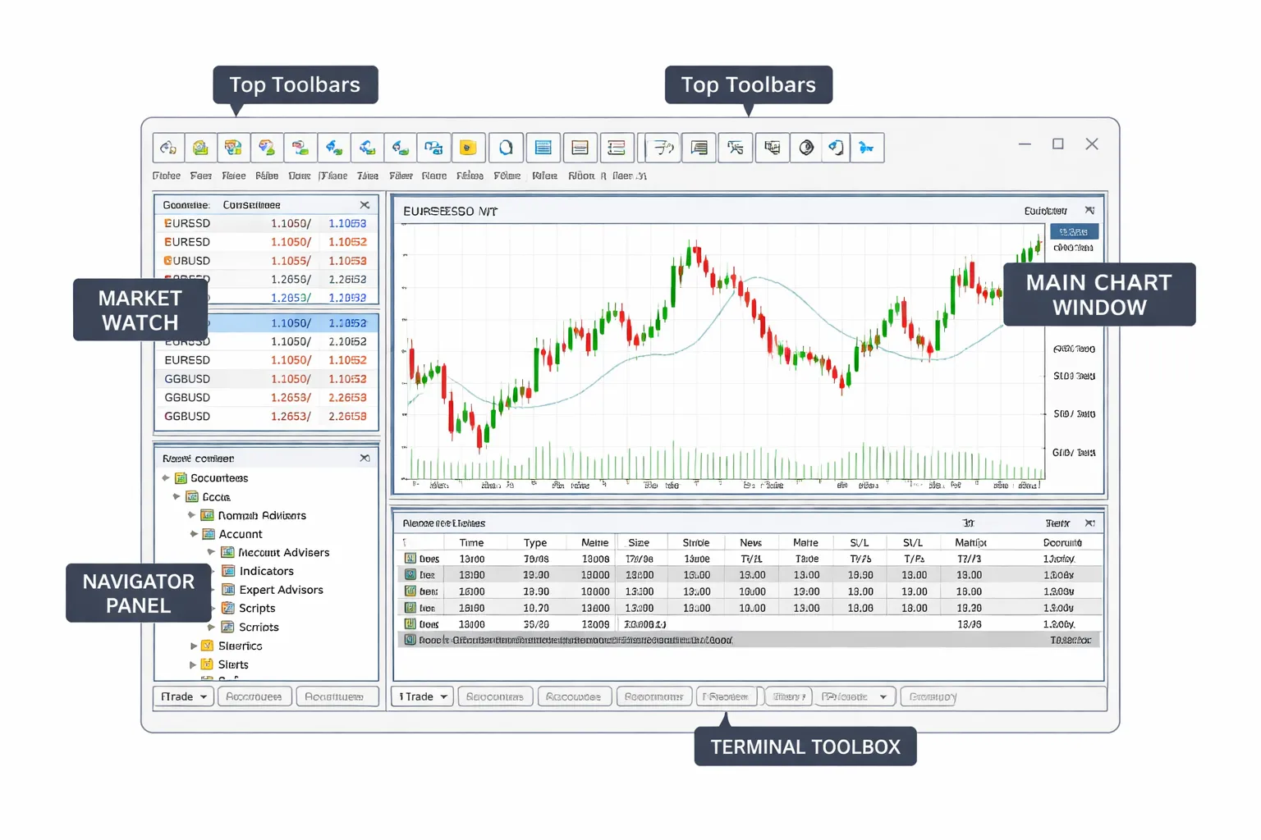Expand the Slerts folder arrow in Navigator
Image resolution: width=1261 pixels, height=840 pixels.
pyautogui.click(x=193, y=664)
